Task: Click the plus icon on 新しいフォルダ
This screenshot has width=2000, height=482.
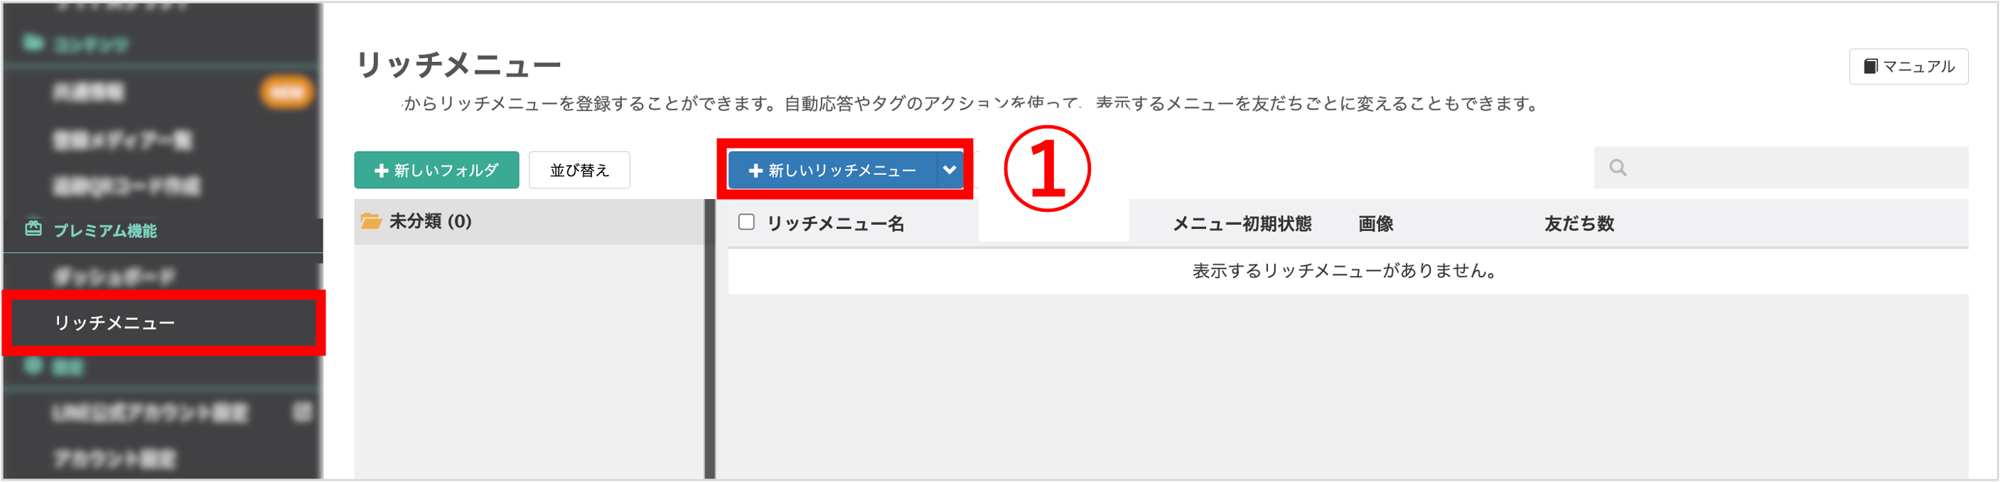Action: (381, 171)
